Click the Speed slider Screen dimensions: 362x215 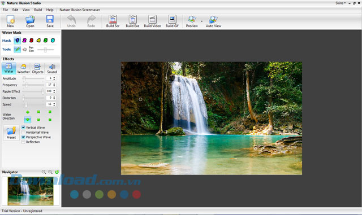(33, 104)
